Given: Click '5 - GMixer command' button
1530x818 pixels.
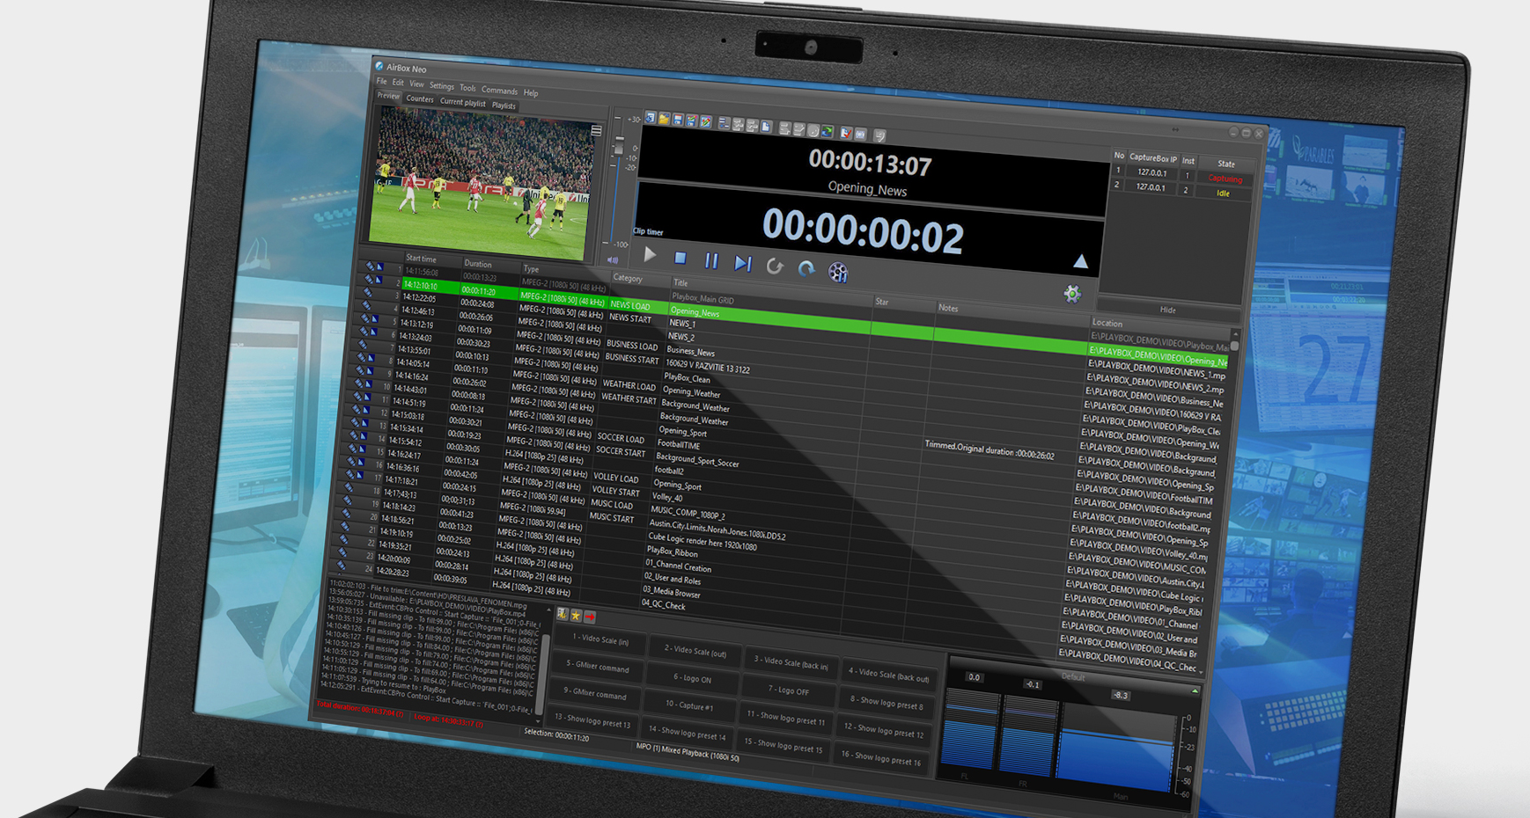Looking at the screenshot, I should point(597,668).
